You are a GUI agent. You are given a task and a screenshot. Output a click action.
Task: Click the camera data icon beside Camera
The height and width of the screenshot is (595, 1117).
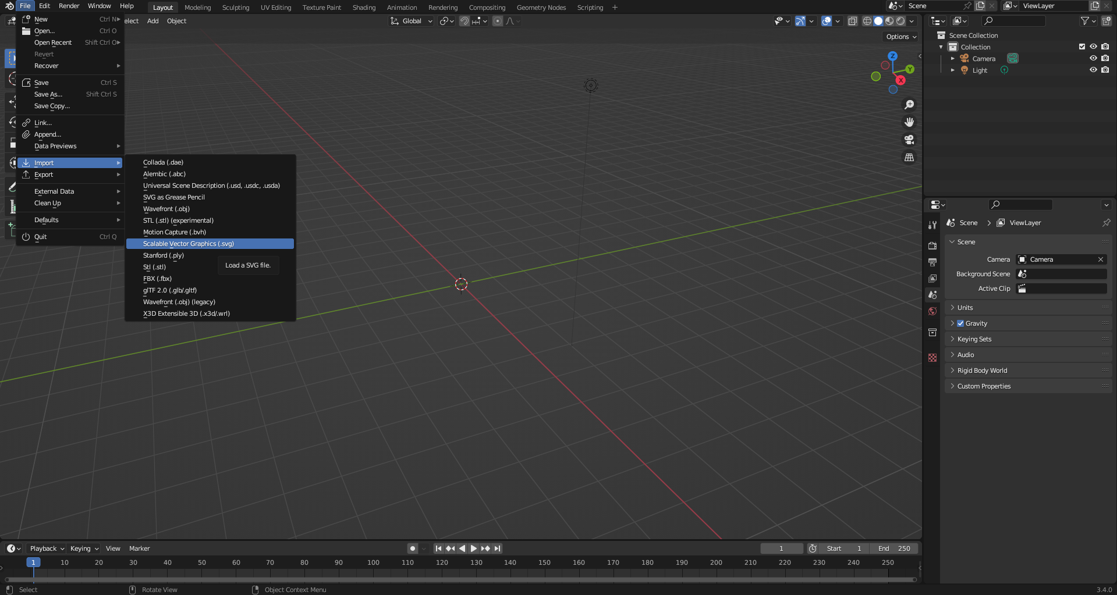click(1013, 58)
